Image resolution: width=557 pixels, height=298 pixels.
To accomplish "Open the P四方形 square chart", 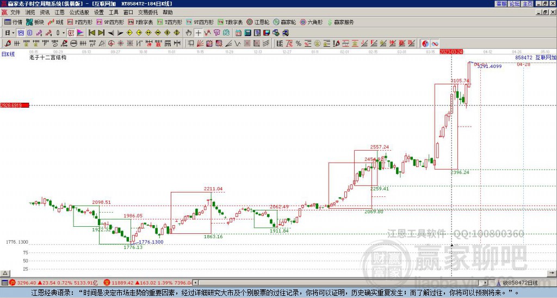I will click(79, 22).
